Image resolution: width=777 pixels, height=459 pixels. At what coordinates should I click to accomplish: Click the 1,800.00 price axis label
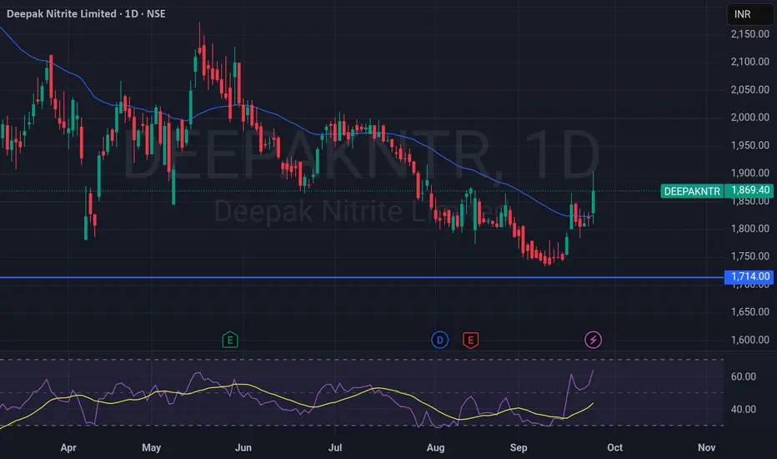[749, 229]
